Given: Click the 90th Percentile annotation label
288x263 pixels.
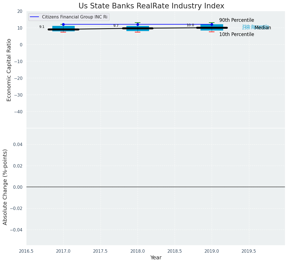Looking at the screenshot, I should [236, 20].
